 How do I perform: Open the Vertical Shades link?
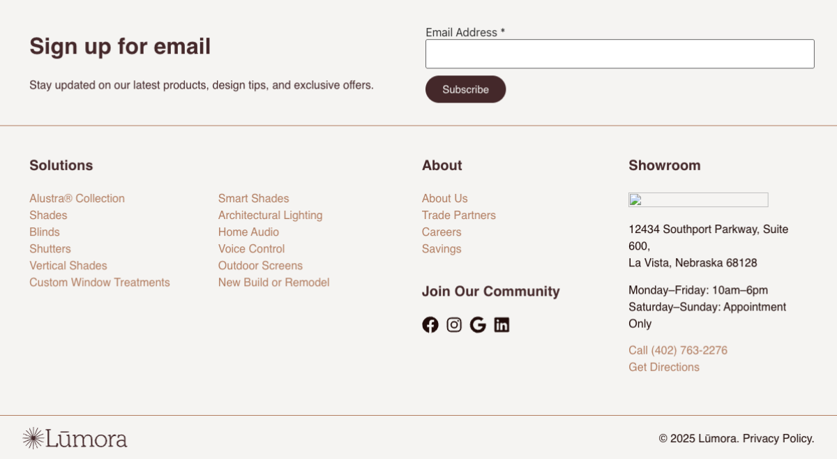click(68, 266)
